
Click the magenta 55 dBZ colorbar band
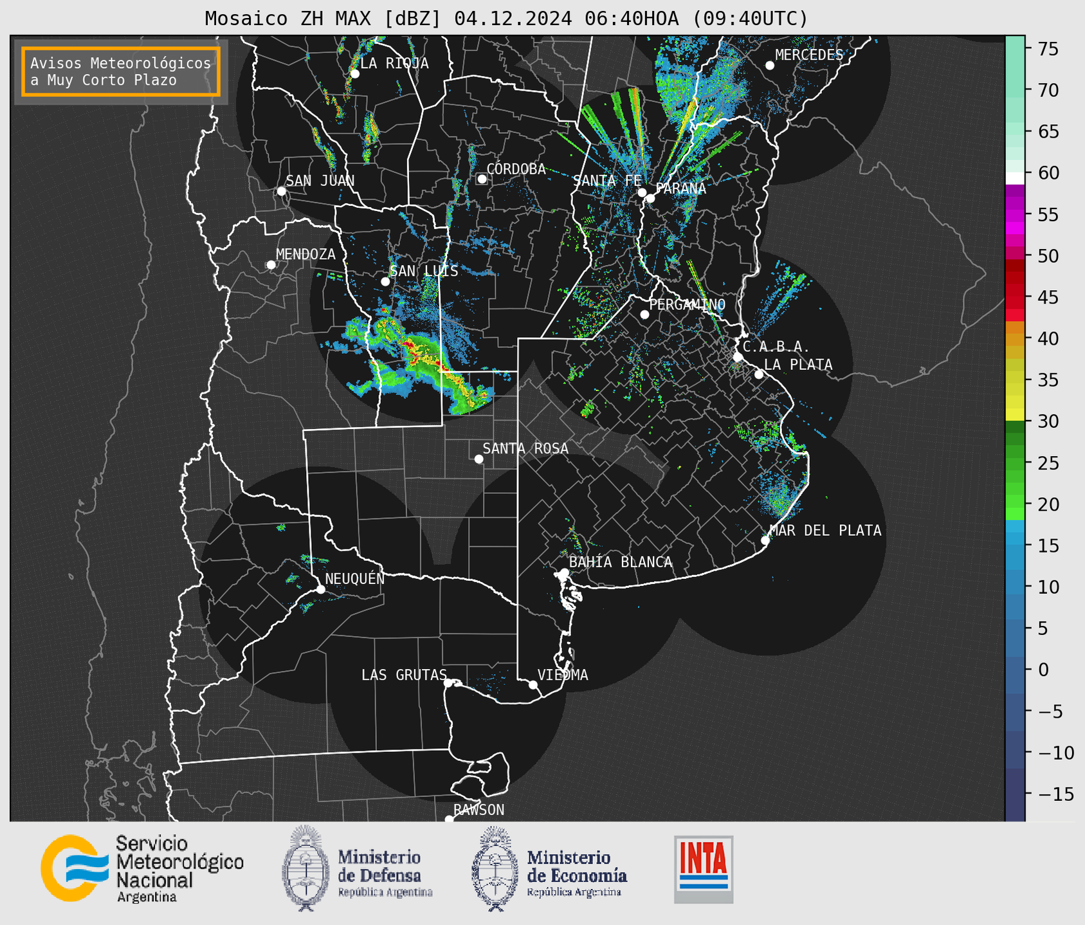1015,215
